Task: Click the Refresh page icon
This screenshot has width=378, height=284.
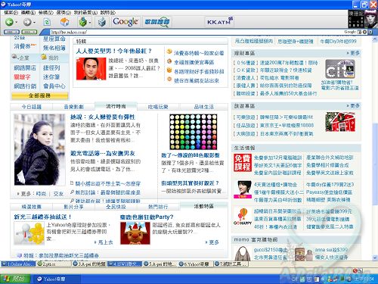Action: pos(47,22)
